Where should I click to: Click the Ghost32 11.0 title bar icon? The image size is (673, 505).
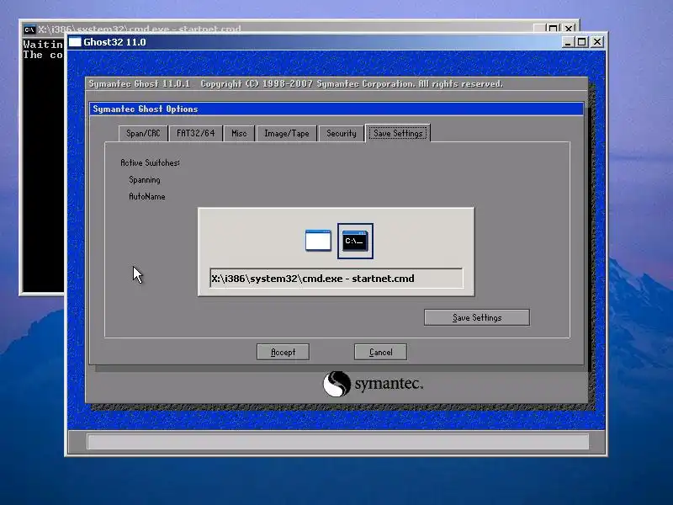point(75,42)
